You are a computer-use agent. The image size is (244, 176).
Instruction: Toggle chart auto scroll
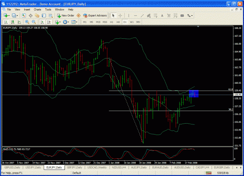click(42, 22)
